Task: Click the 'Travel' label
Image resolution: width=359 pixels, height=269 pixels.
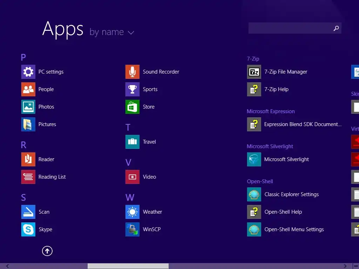Action: [x=149, y=142]
